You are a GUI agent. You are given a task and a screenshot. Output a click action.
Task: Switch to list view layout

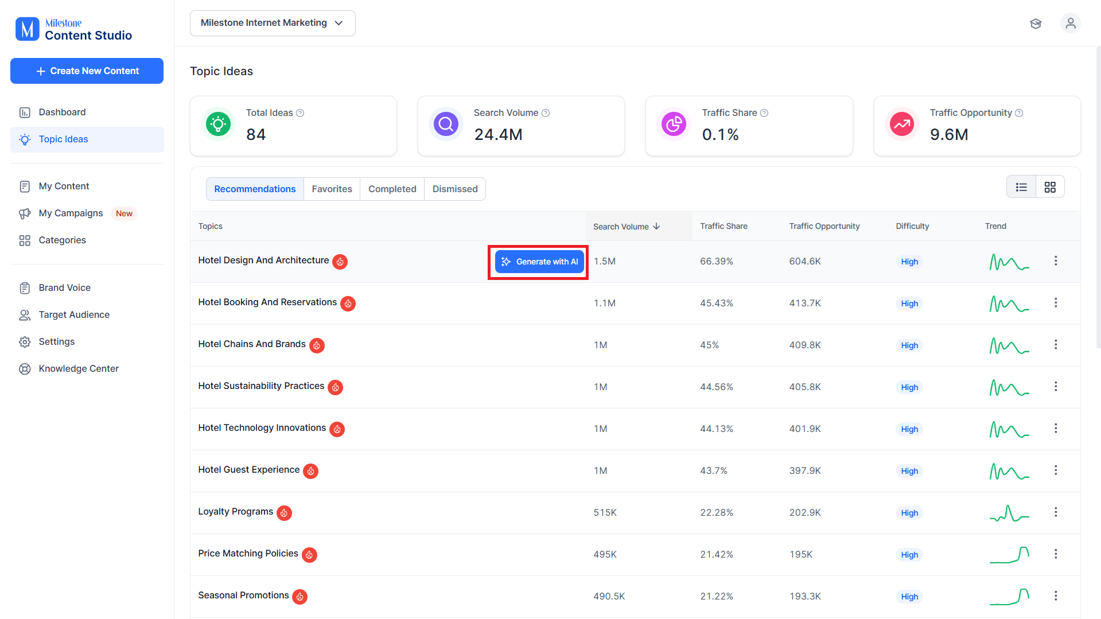coord(1021,187)
